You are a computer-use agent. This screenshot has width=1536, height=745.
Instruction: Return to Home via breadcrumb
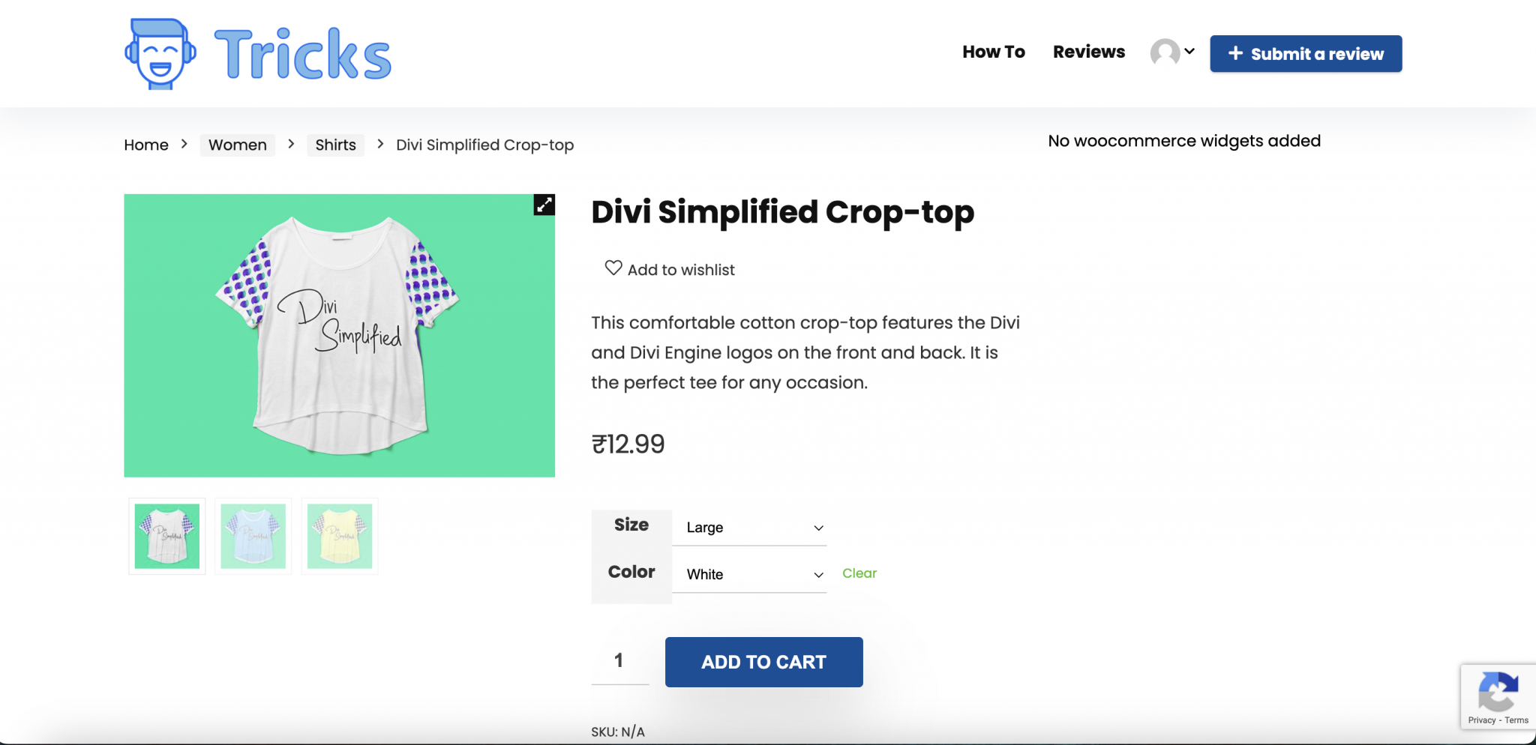coord(146,145)
